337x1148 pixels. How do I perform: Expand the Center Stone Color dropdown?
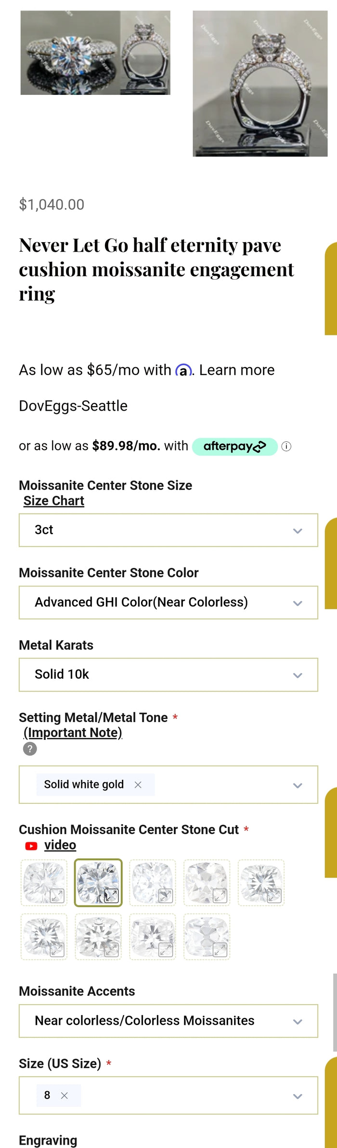pyautogui.click(x=168, y=602)
